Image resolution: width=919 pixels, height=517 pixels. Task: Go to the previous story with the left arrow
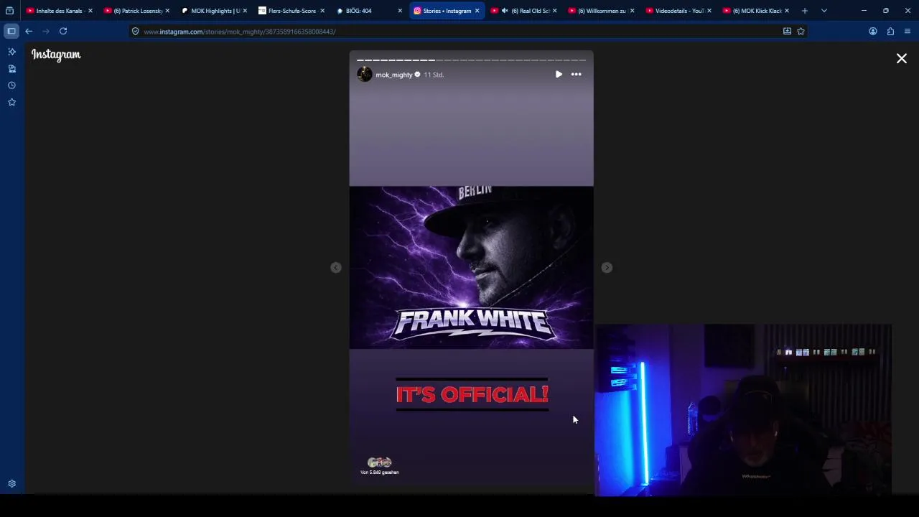[336, 267]
